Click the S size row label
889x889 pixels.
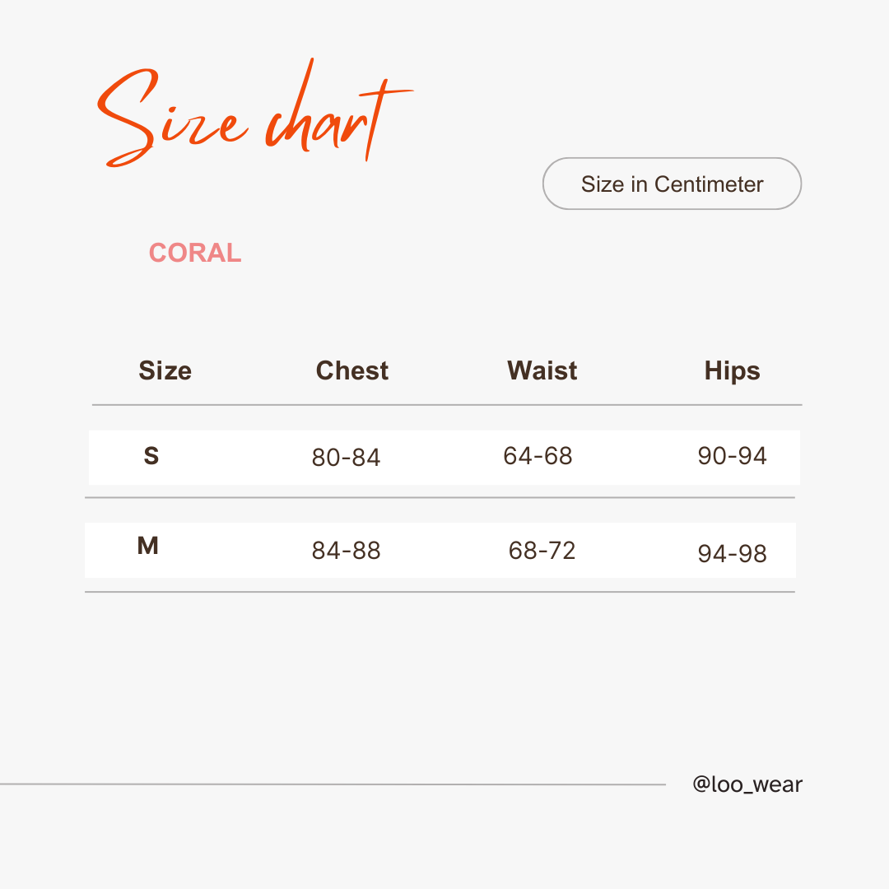151,456
